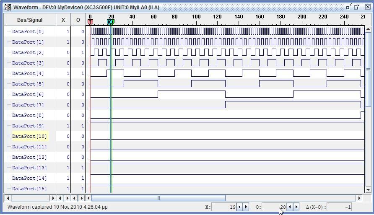Click the O cursor value field

274,207
